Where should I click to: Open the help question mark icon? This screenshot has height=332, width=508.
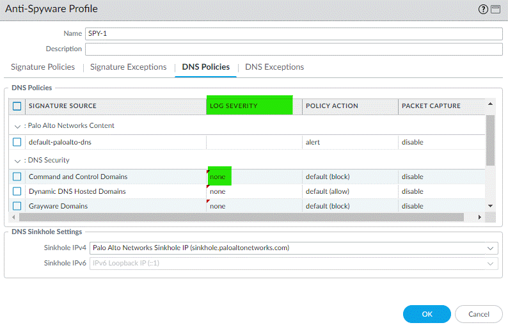coord(483,10)
